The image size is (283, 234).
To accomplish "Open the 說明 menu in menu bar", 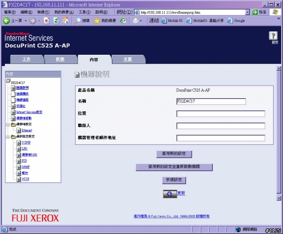I will click(101, 12).
